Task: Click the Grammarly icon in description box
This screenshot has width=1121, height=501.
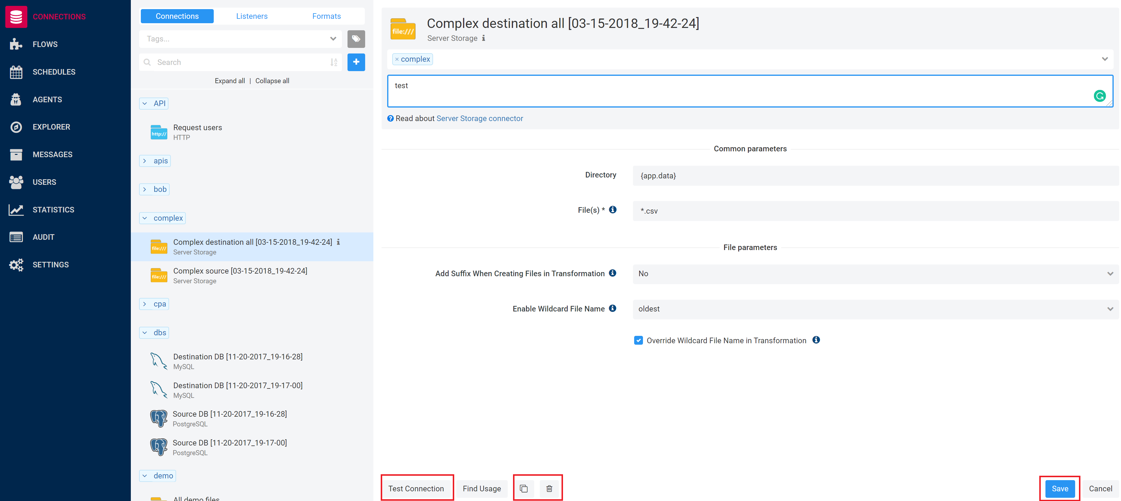Action: coord(1100,96)
